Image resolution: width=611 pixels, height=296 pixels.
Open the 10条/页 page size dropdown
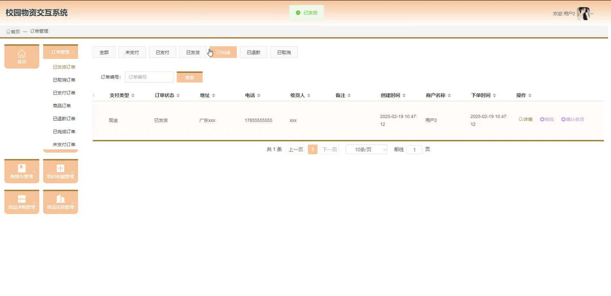click(366, 150)
